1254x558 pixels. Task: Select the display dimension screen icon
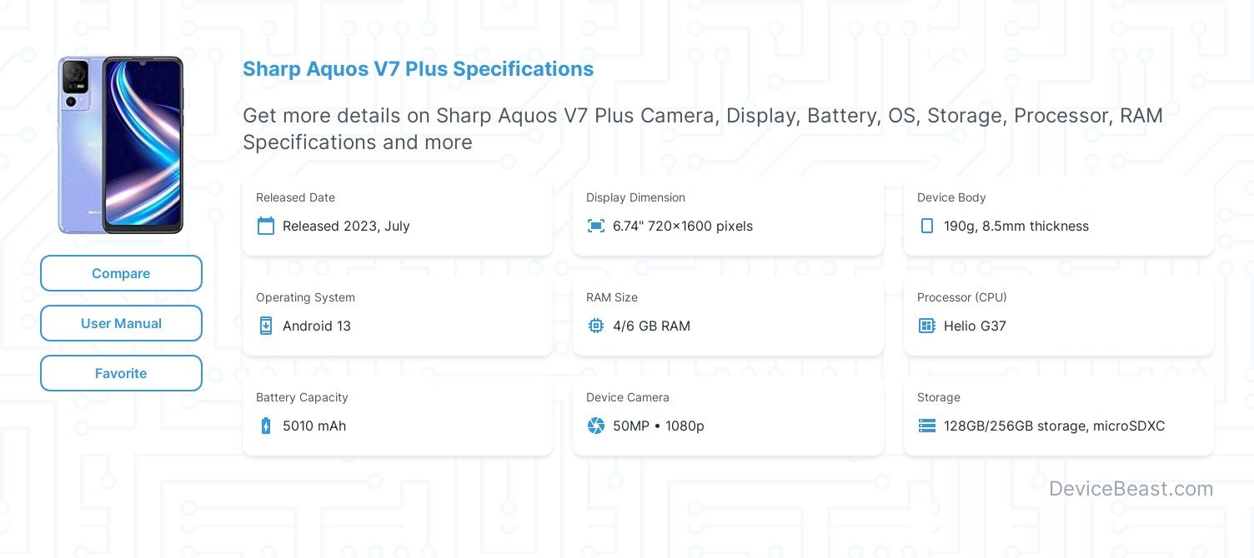(x=596, y=226)
